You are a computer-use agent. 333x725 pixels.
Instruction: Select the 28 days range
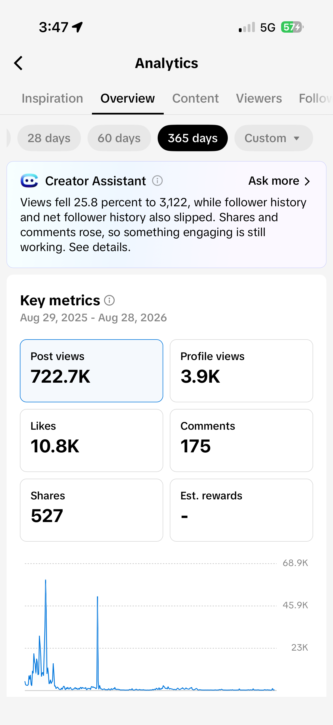tap(49, 138)
